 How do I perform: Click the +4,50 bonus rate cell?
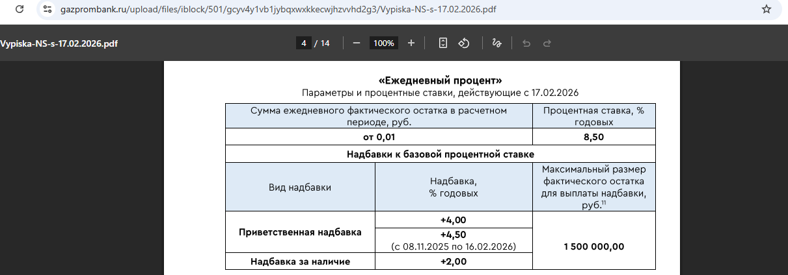click(453, 234)
